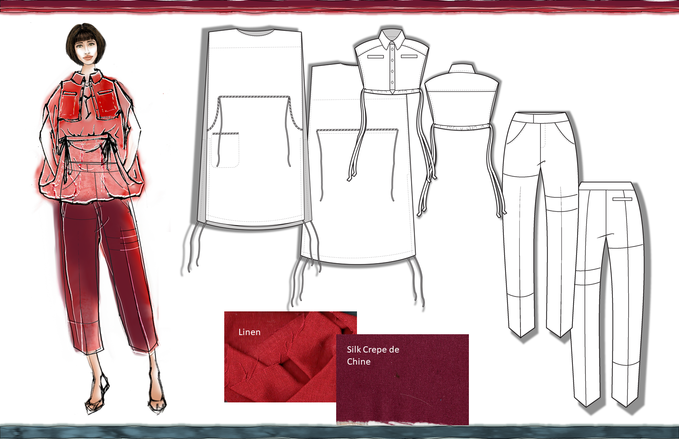679x439 pixels.
Task: Click the model's bob-haircut head
Action: click(86, 44)
